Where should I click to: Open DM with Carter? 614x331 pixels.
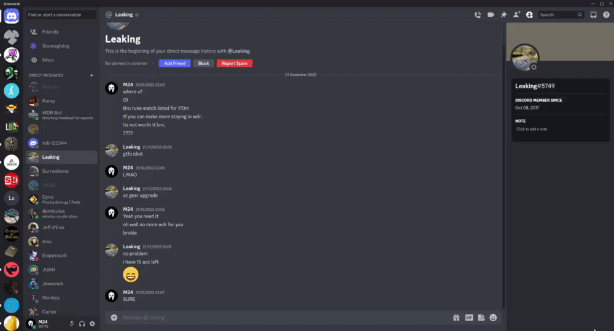pos(61,311)
